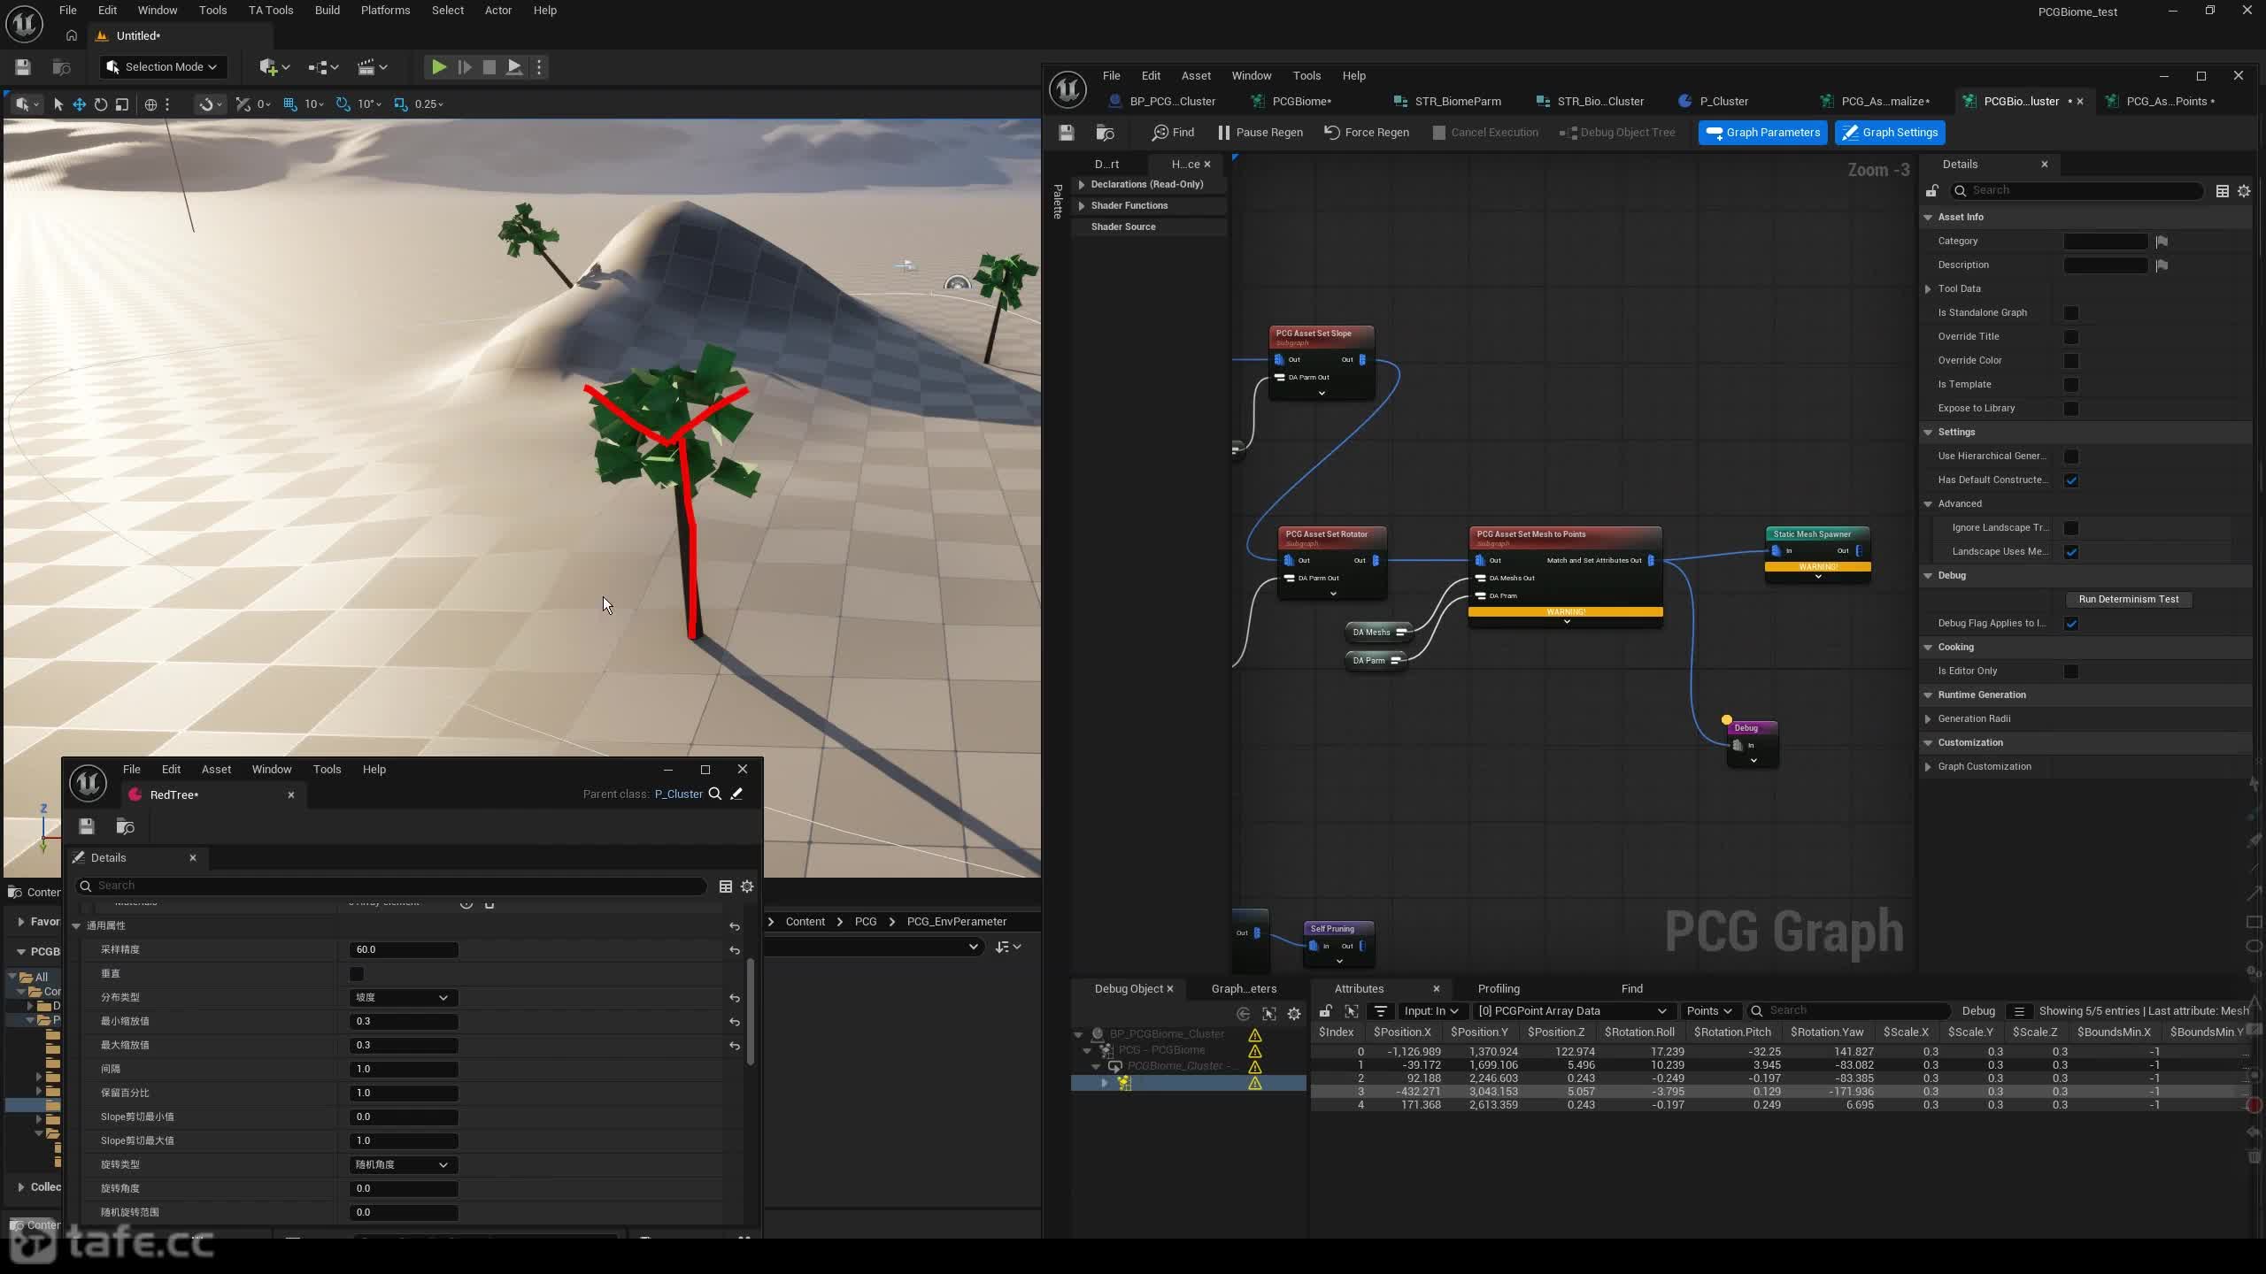This screenshot has width=2266, height=1274.
Task: Click Pause Regen in the PCG graph toolbar
Action: point(1260,133)
